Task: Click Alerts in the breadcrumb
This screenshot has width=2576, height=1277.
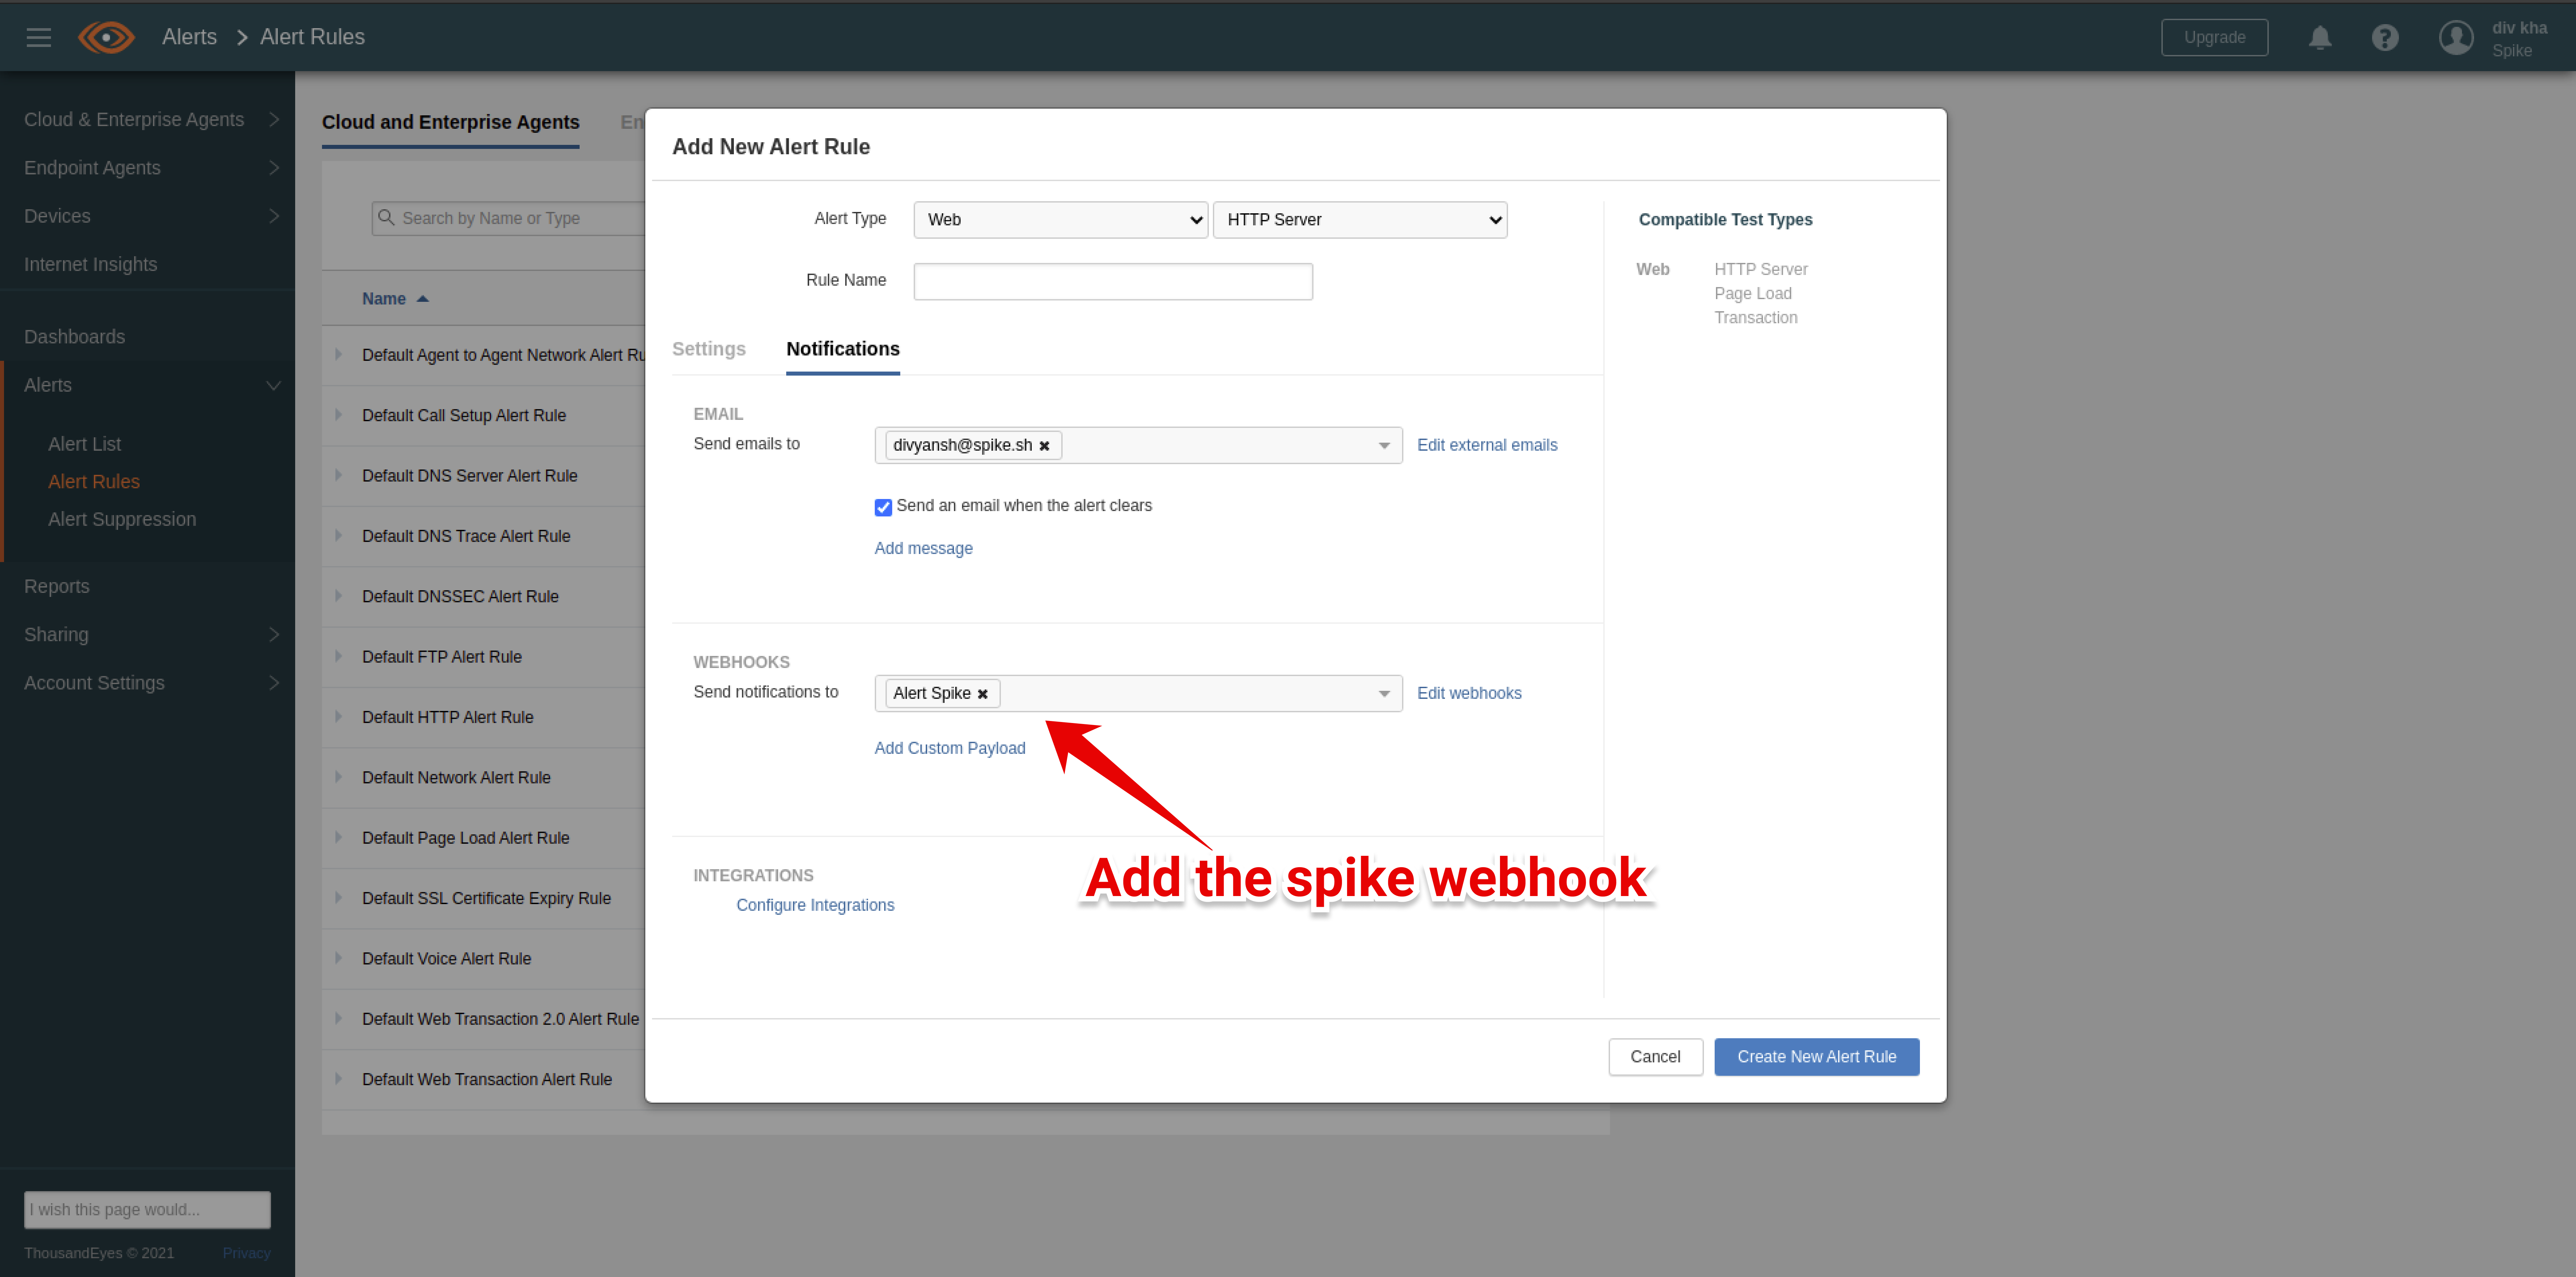Action: click(x=190, y=37)
